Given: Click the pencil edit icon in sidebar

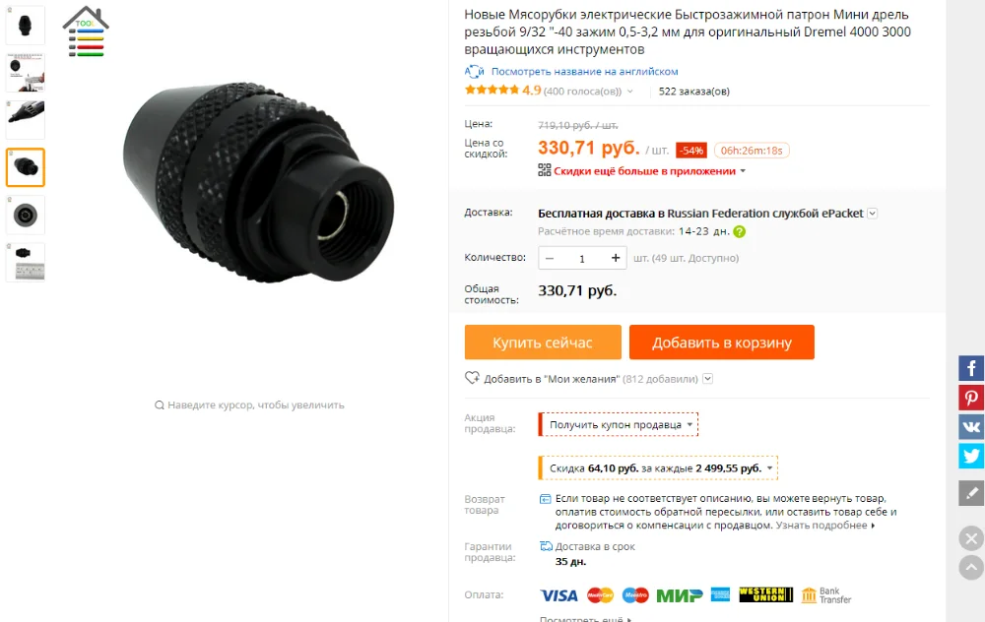Looking at the screenshot, I should [x=970, y=493].
